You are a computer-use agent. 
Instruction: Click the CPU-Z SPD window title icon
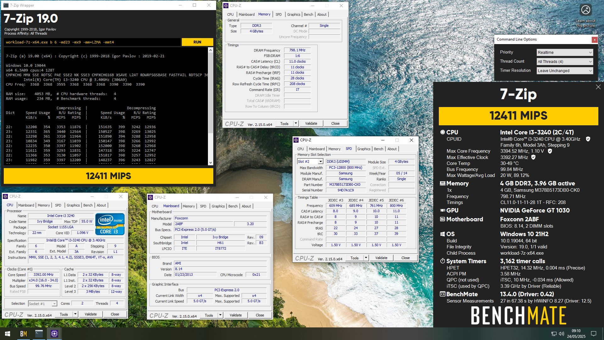(296, 140)
